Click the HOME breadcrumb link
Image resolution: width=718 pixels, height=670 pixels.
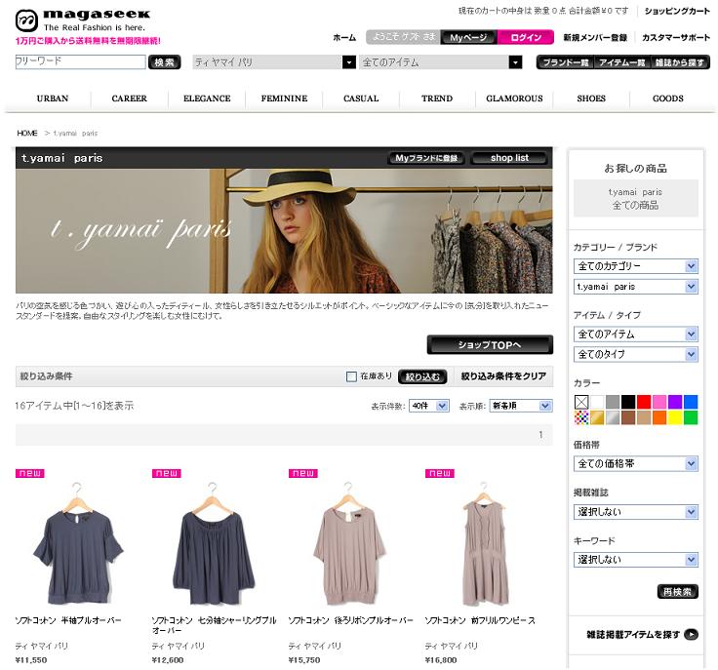(27, 134)
